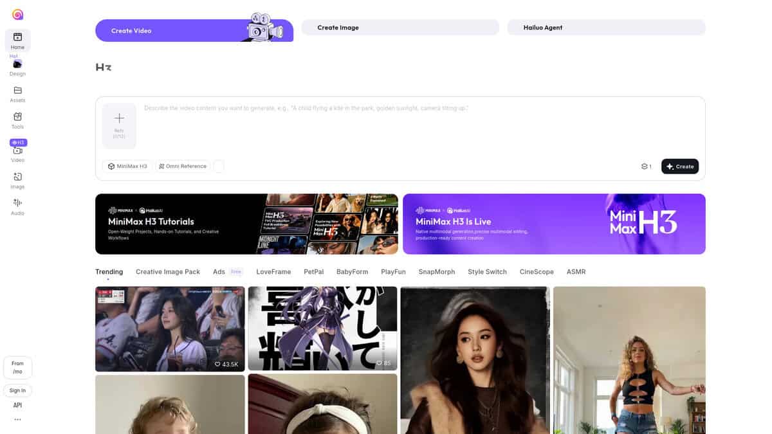The width and height of the screenshot is (772, 434).
Task: Click the plus icon to add references
Action: point(119,118)
